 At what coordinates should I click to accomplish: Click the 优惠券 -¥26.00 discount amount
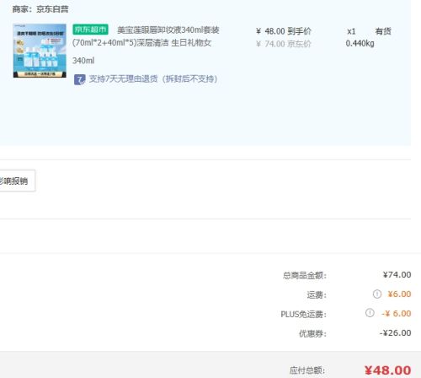click(395, 332)
